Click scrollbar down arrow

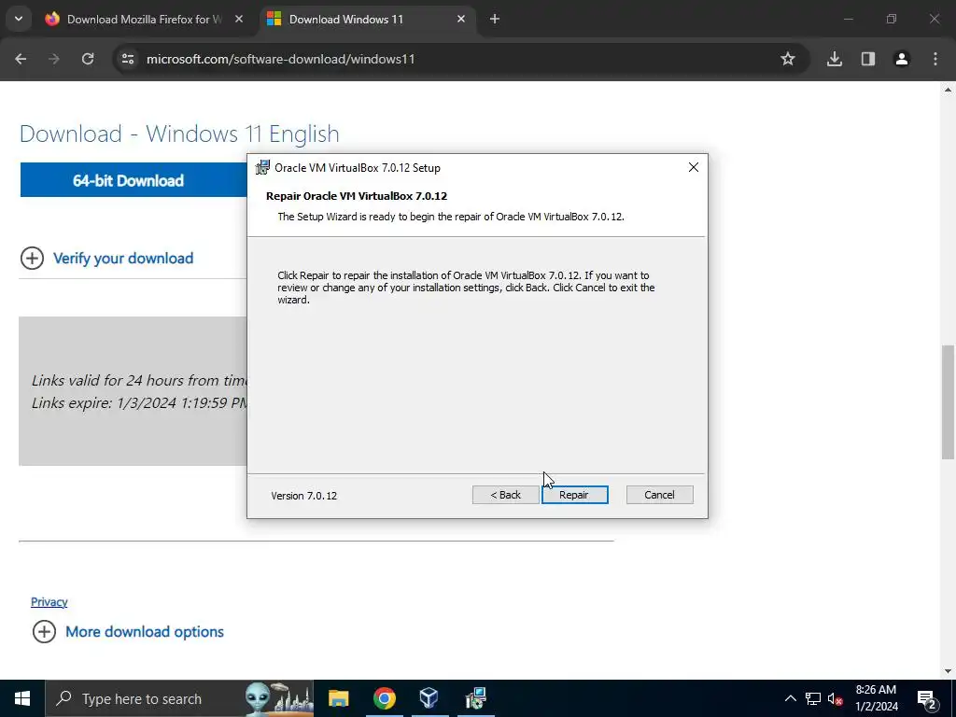pos(948,671)
